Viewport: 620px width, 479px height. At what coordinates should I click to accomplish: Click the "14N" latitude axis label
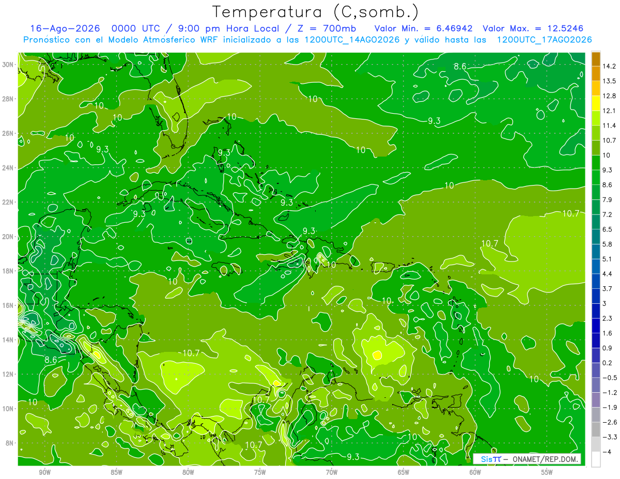point(9,339)
